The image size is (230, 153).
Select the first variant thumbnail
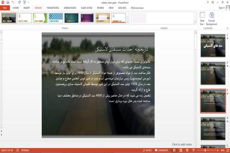pos(139,18)
